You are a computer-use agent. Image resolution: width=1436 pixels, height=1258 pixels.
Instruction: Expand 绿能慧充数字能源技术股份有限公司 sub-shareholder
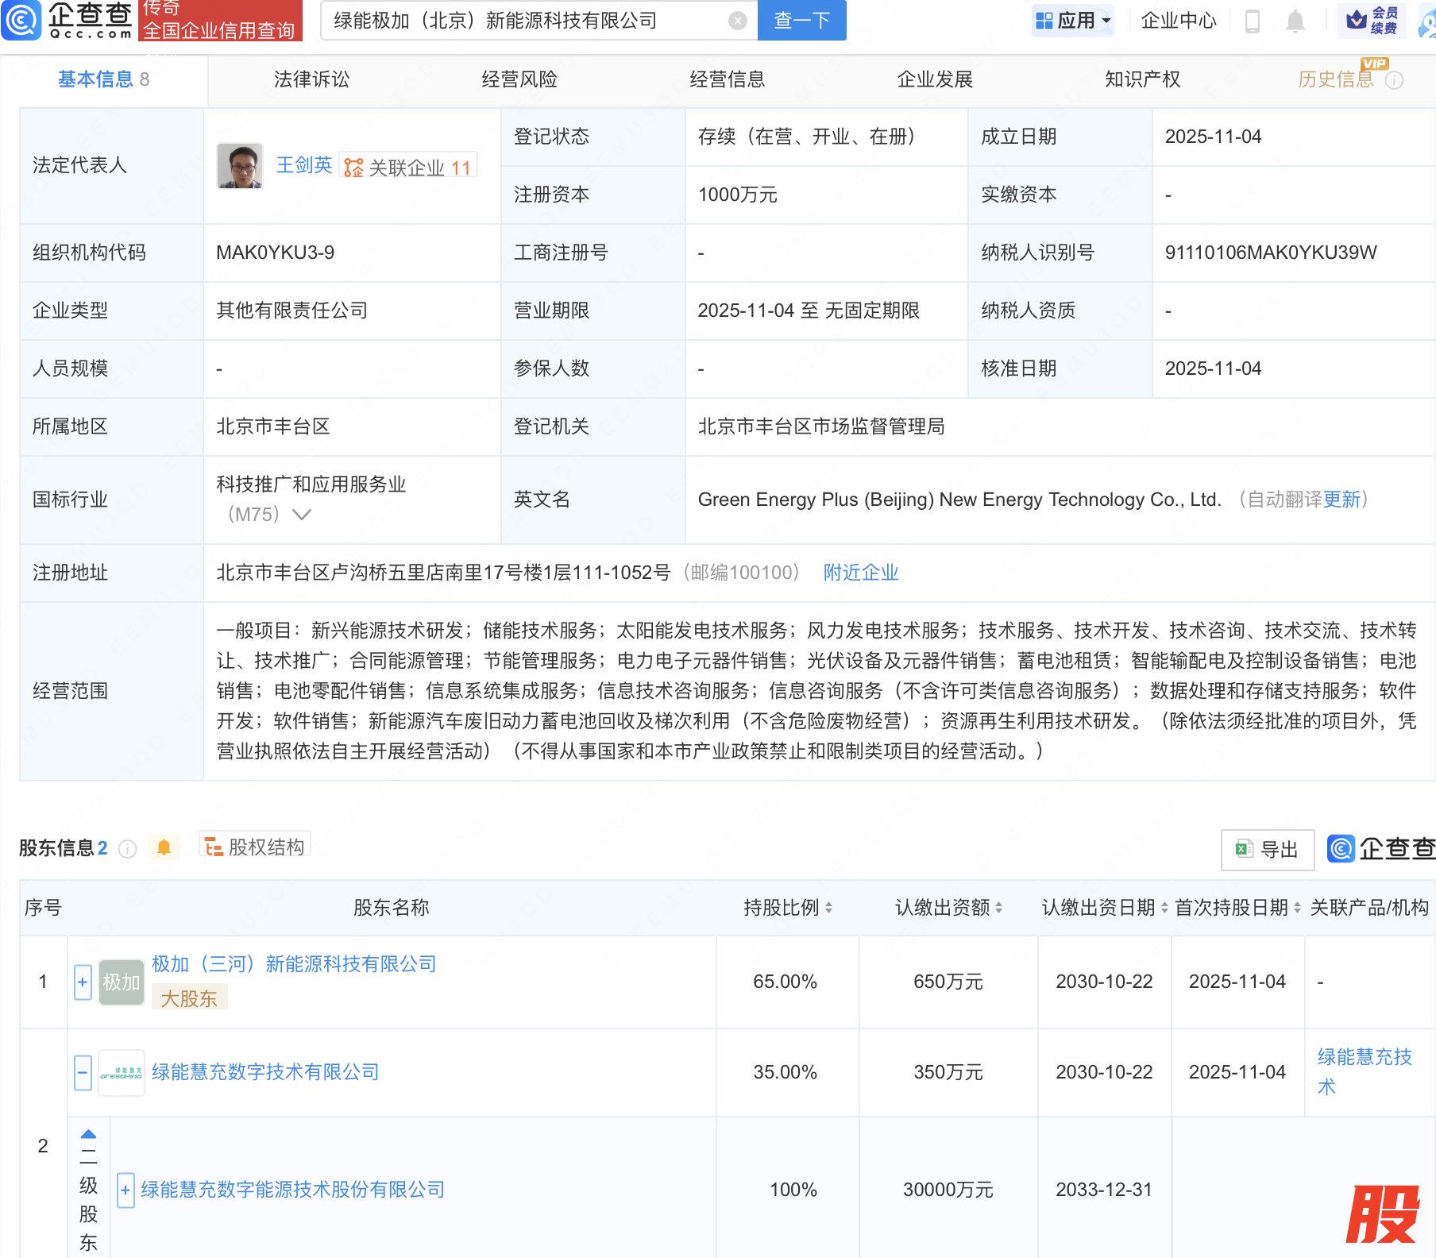click(125, 1190)
